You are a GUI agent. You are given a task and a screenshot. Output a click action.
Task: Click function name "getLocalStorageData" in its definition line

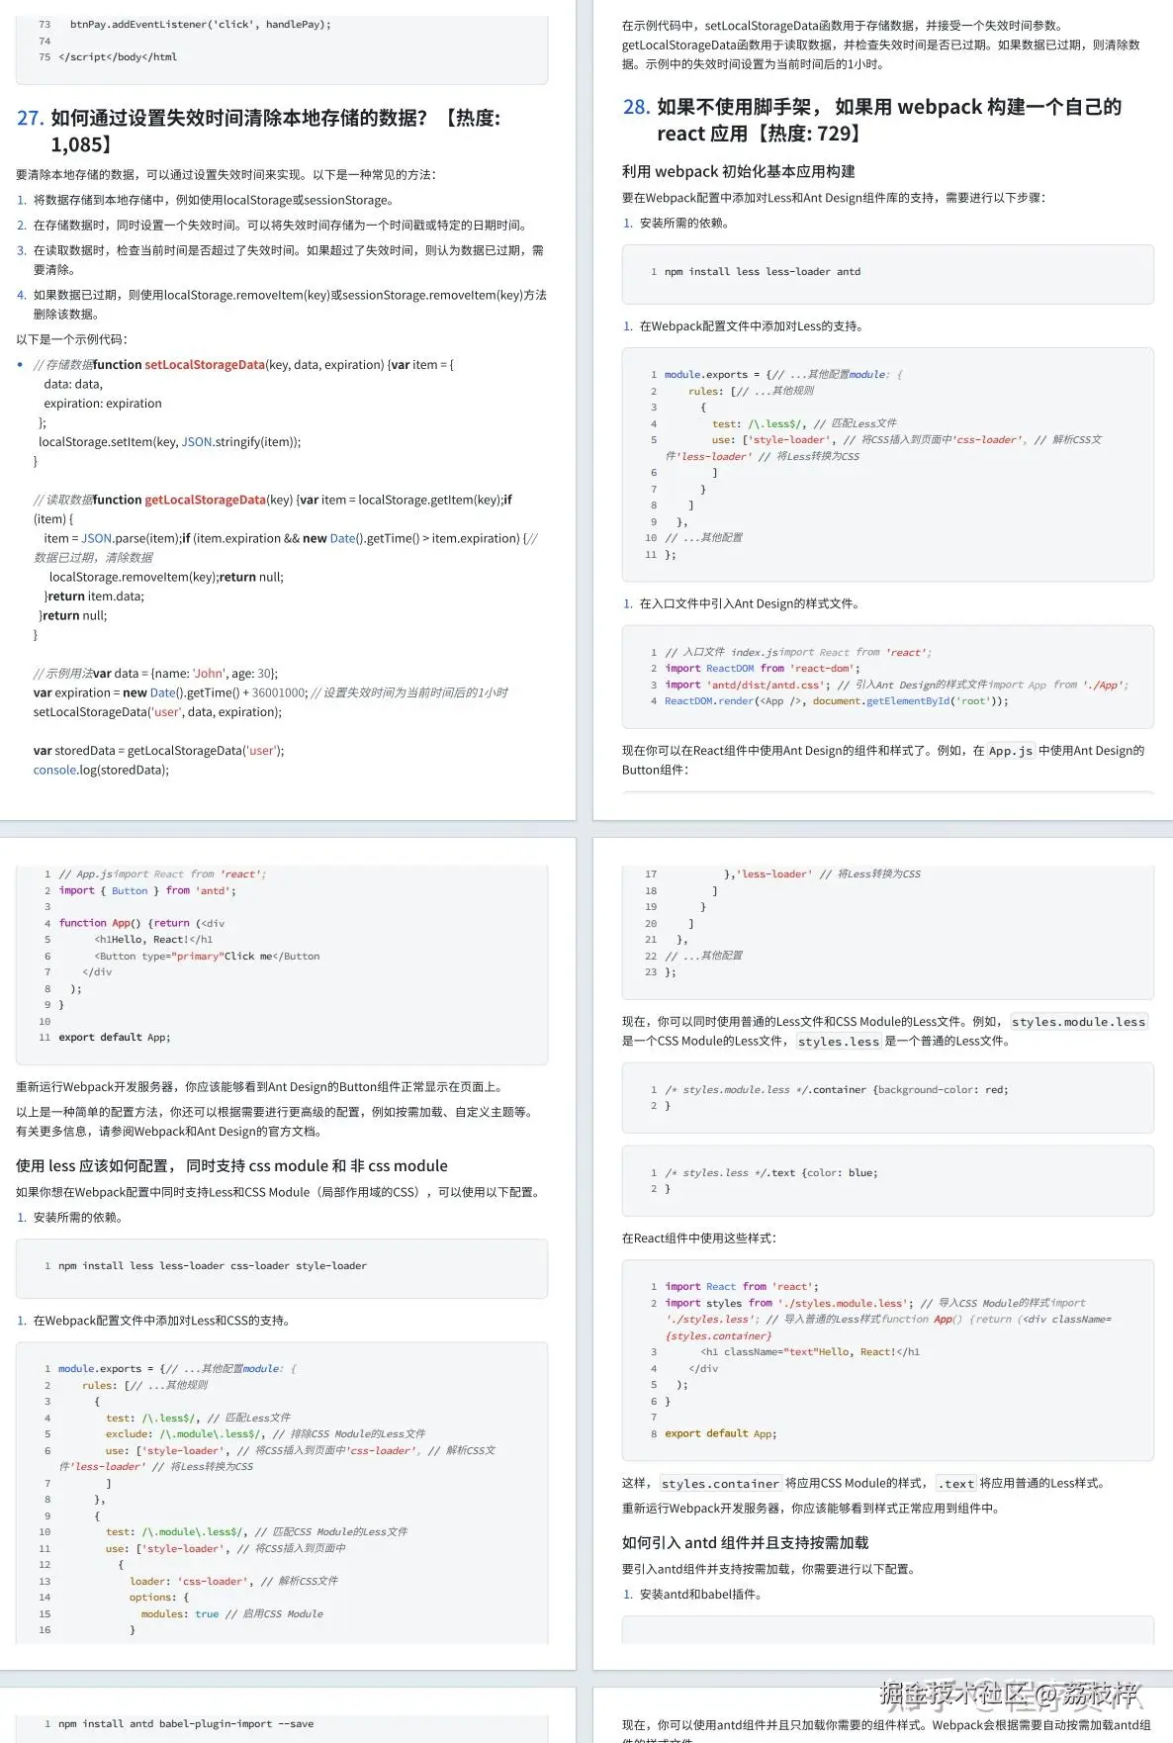(x=205, y=500)
